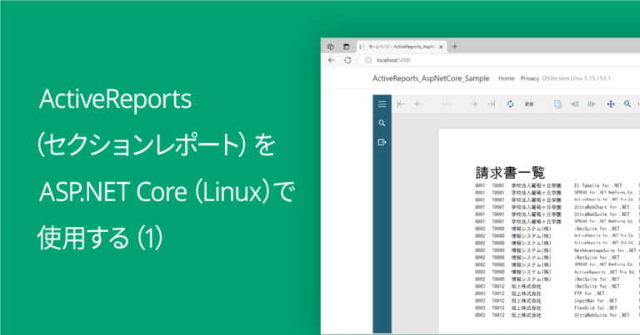The image size is (640, 335).
Task: Click the InputMan for .NET row
Action: coord(557,300)
